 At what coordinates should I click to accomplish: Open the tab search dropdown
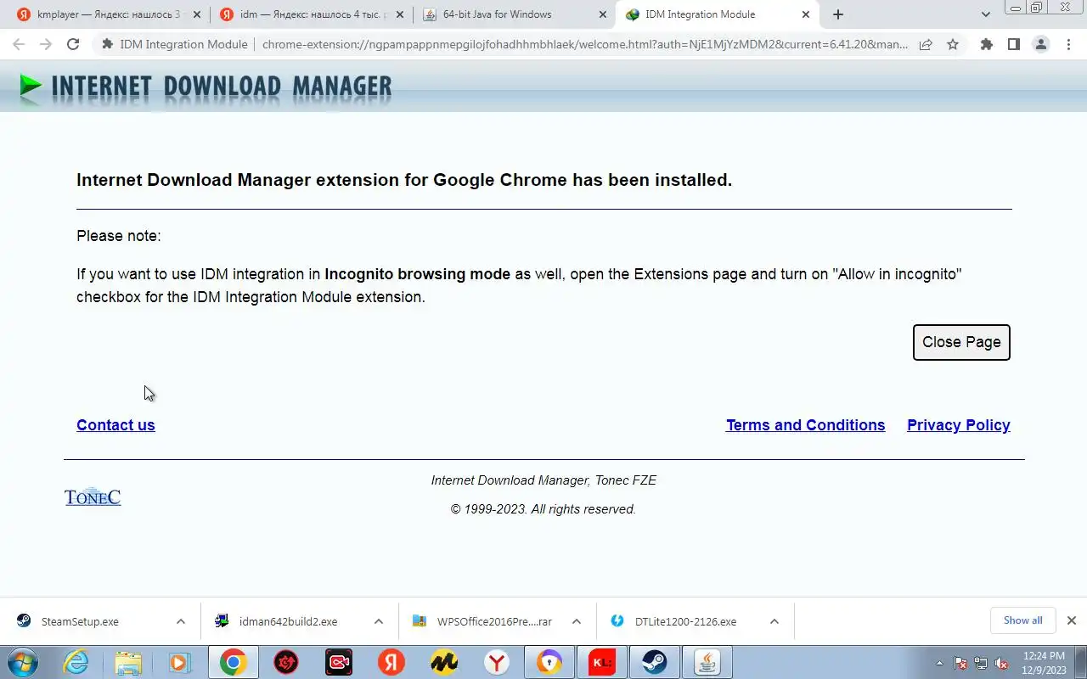pyautogui.click(x=986, y=14)
